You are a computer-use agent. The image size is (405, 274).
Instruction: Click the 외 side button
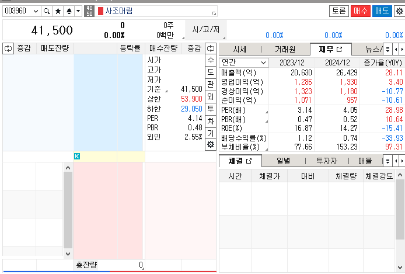tap(211, 96)
